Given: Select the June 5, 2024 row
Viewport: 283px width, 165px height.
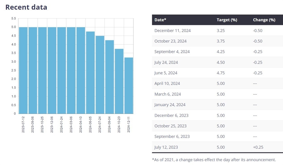Looking at the screenshot, I should coord(218,73).
